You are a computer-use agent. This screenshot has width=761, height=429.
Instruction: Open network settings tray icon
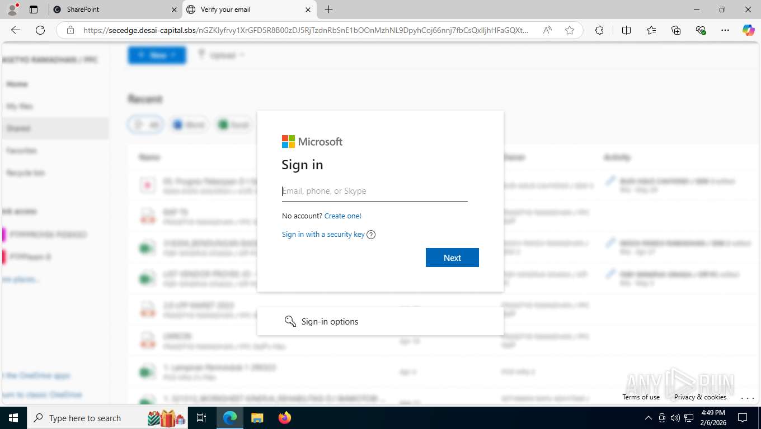[689, 418]
